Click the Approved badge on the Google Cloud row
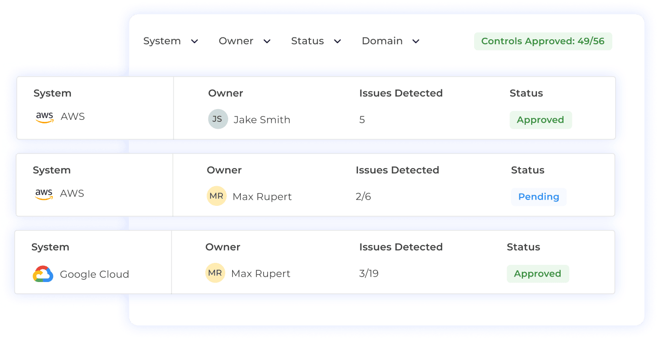Screen dimensions: 659x340 tap(538, 274)
